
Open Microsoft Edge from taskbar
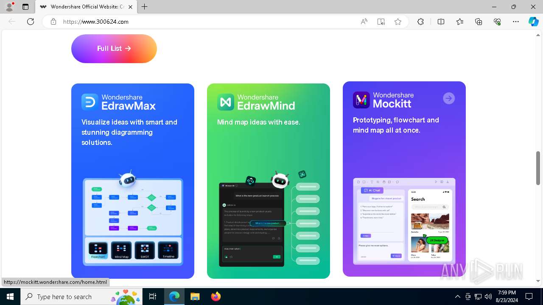(x=174, y=297)
